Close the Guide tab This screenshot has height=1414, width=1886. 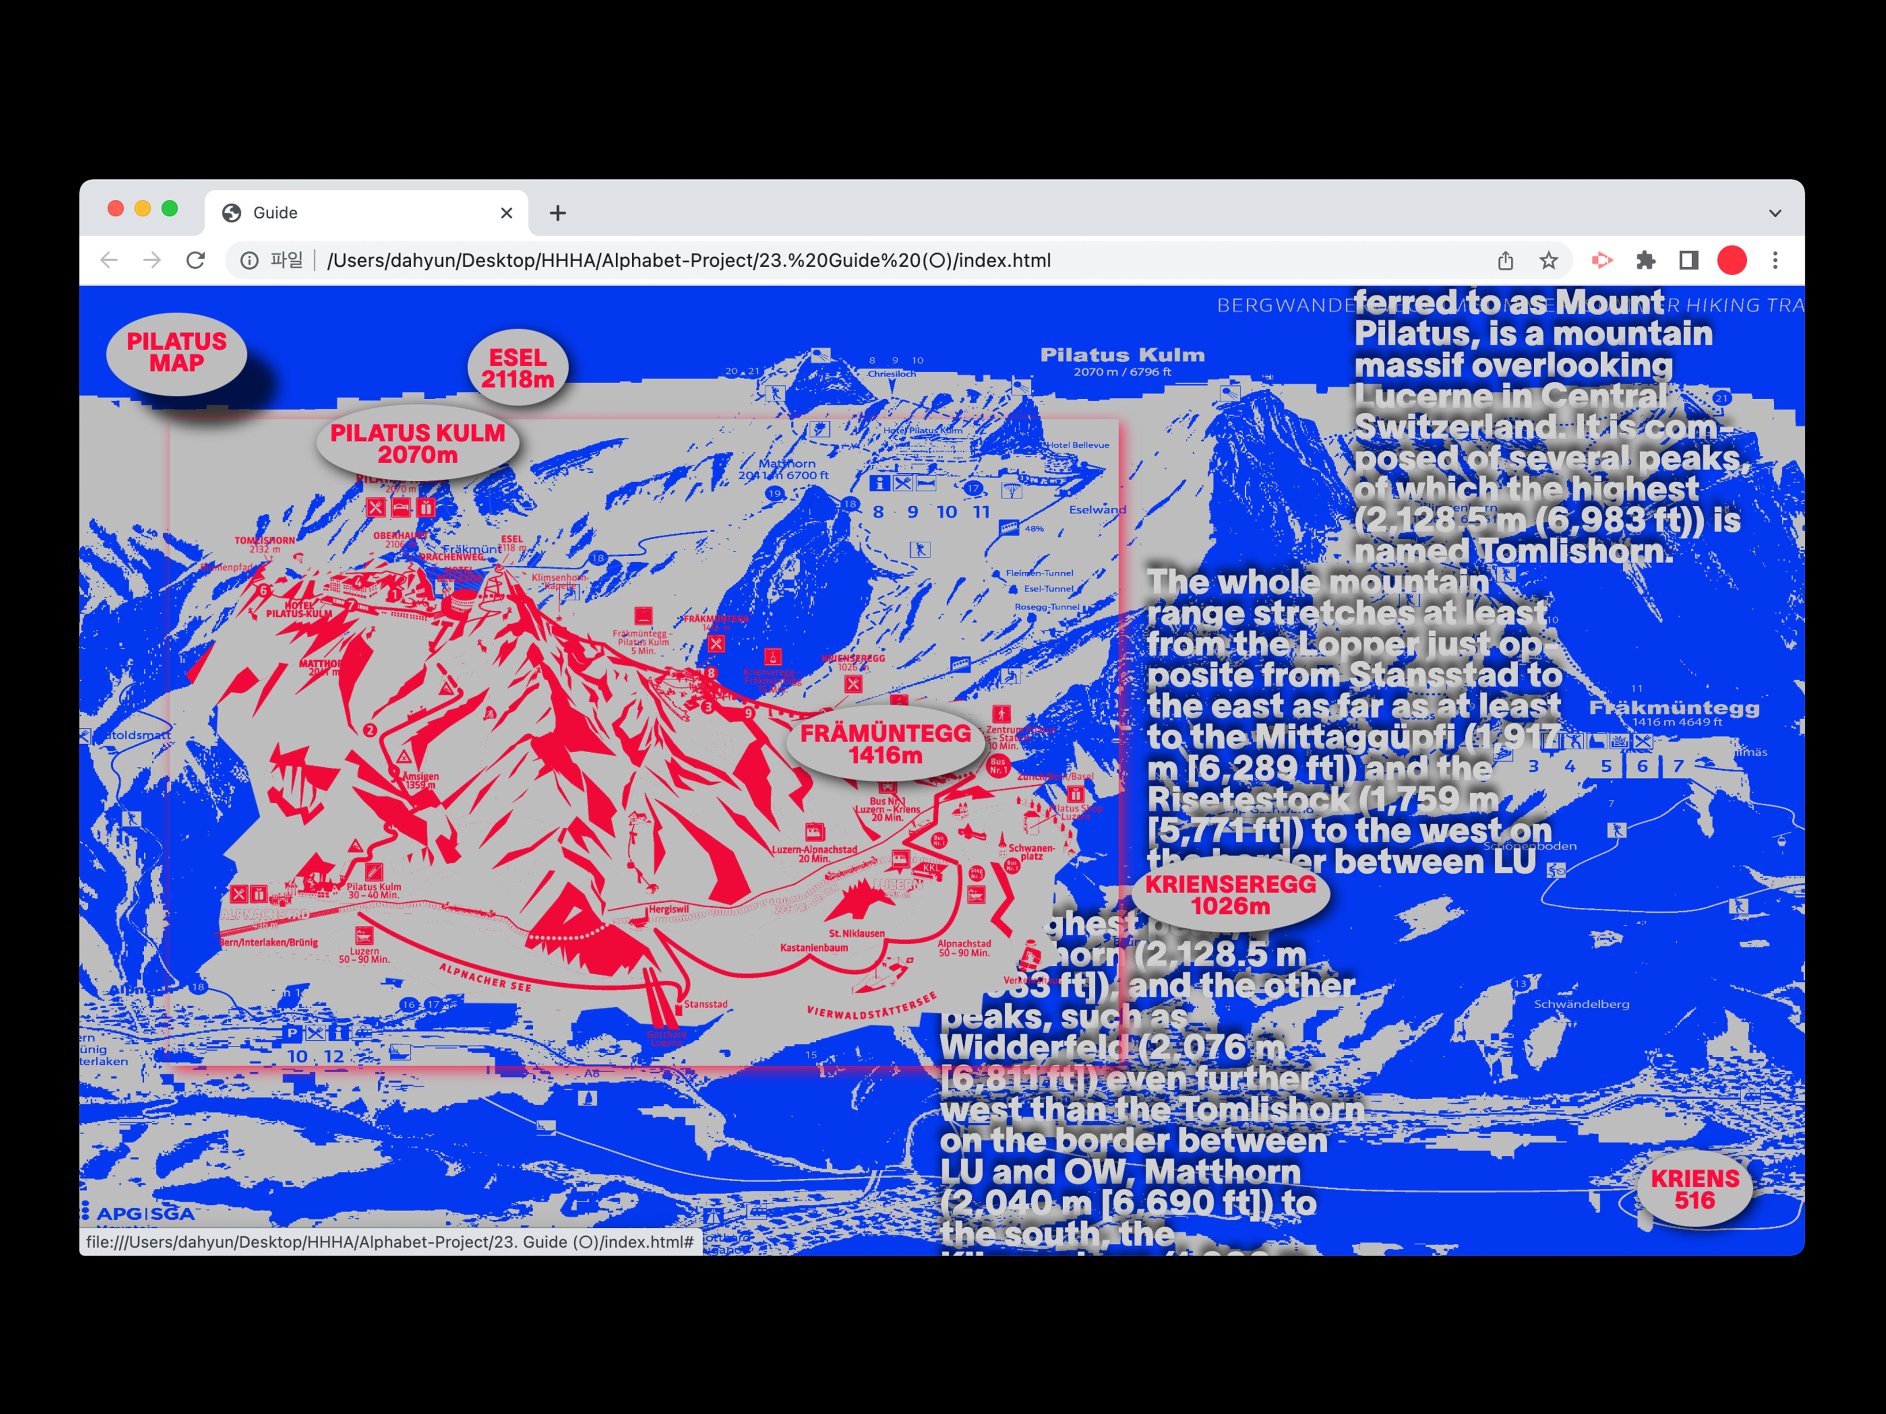coord(506,213)
